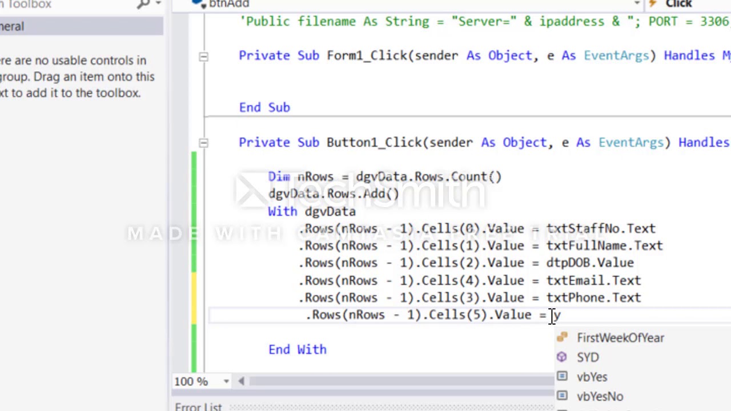Click the horizontal scrollbar left arrow
731x411 pixels.
tap(241, 381)
